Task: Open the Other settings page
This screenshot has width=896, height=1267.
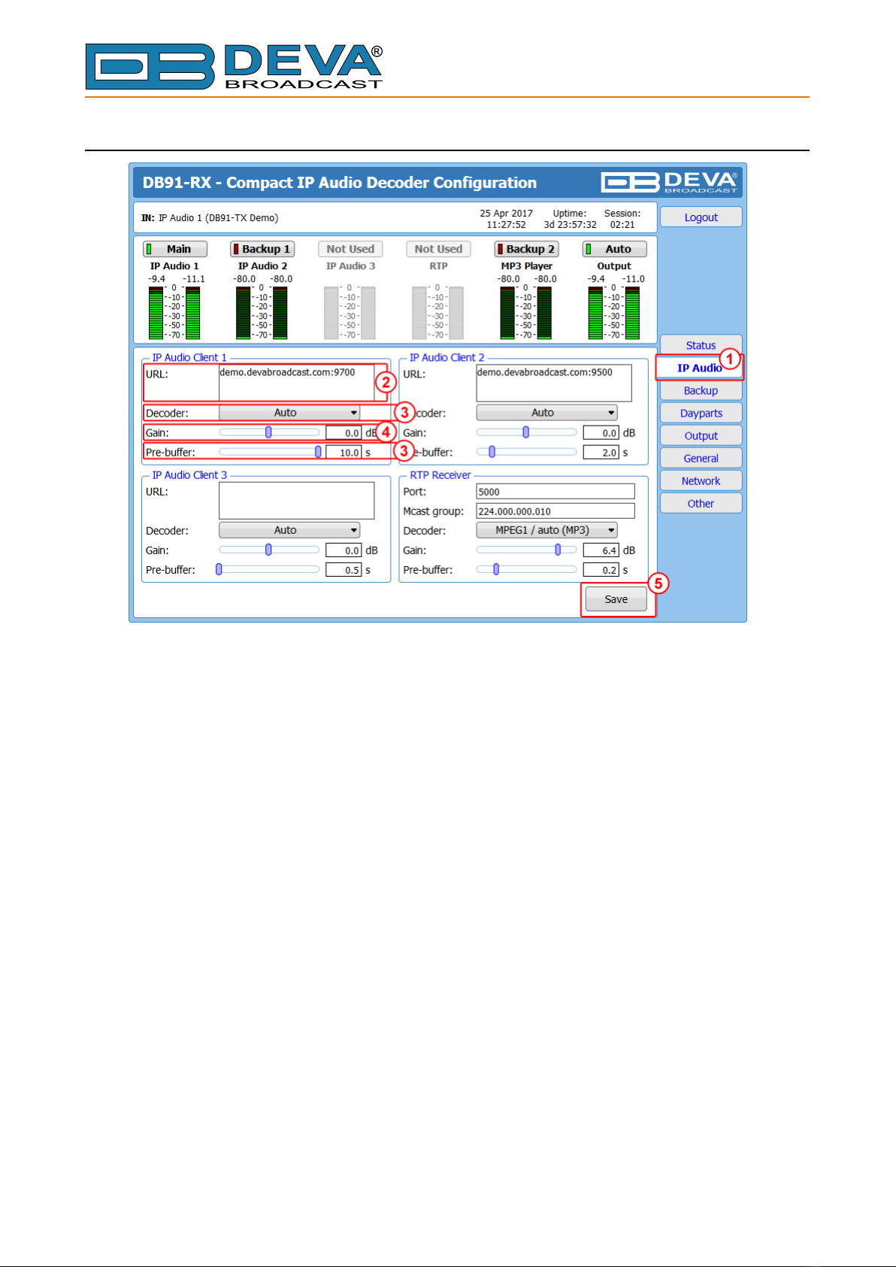Action: pyautogui.click(x=701, y=503)
